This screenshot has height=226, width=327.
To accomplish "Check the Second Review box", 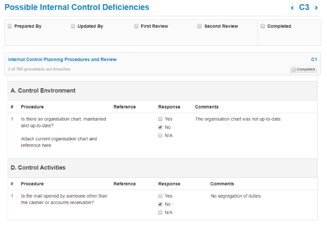I will (x=200, y=26).
